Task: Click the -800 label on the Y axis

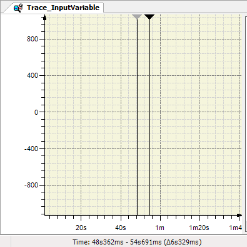Action: click(31, 185)
